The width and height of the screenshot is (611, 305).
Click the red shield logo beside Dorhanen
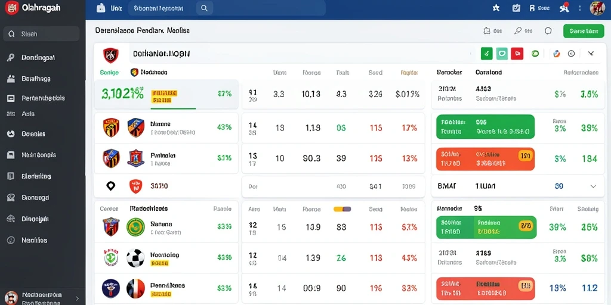tap(110, 55)
